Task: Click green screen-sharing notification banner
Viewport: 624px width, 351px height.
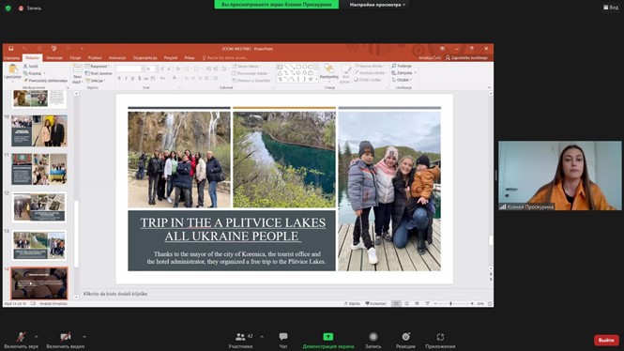Action: click(277, 5)
